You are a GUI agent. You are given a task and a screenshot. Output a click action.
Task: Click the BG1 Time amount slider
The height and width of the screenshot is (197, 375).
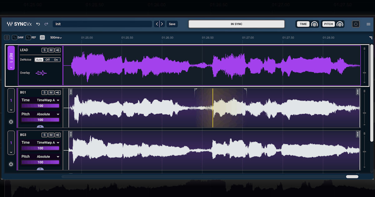point(40,106)
